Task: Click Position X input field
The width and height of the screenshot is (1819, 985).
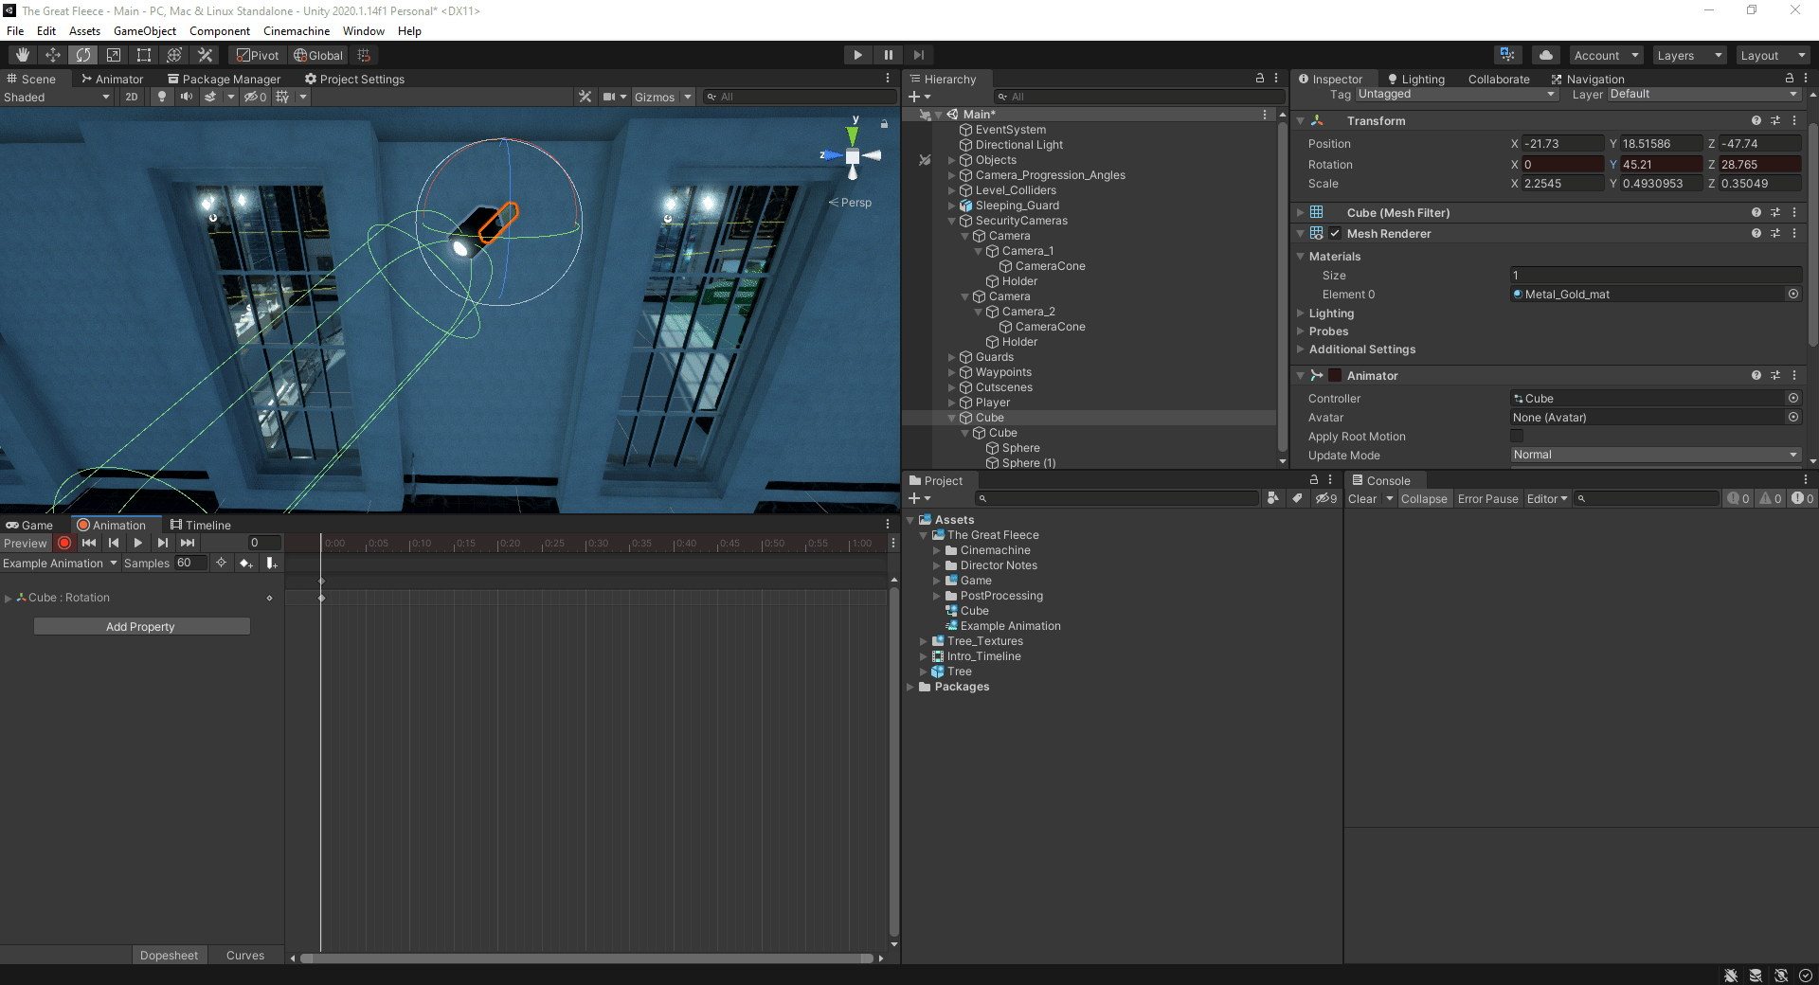Action: 1562,143
